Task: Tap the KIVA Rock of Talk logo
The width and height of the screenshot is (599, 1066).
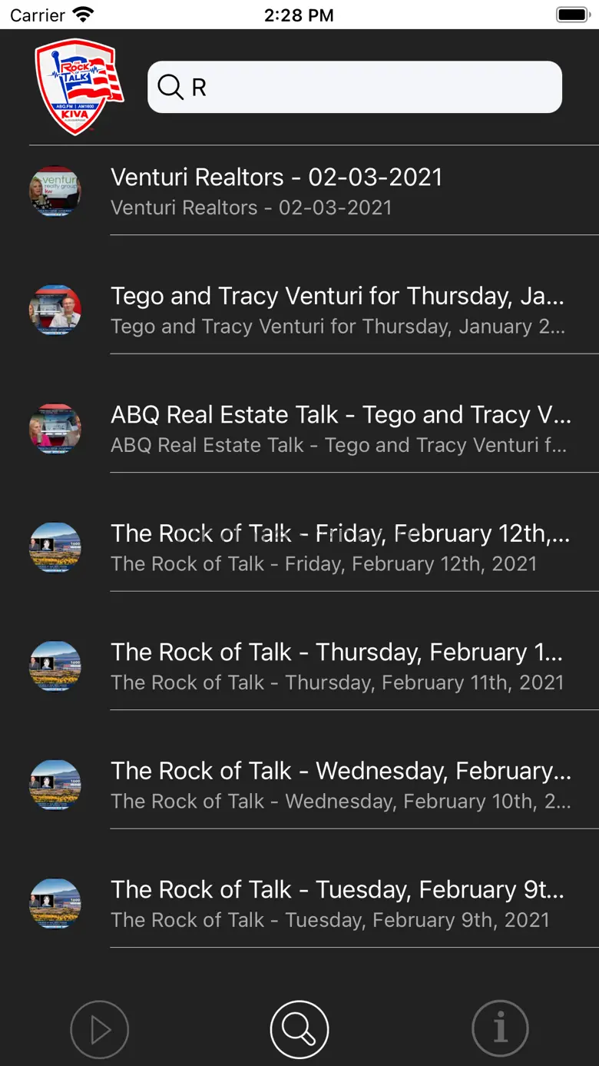Action: tap(79, 86)
